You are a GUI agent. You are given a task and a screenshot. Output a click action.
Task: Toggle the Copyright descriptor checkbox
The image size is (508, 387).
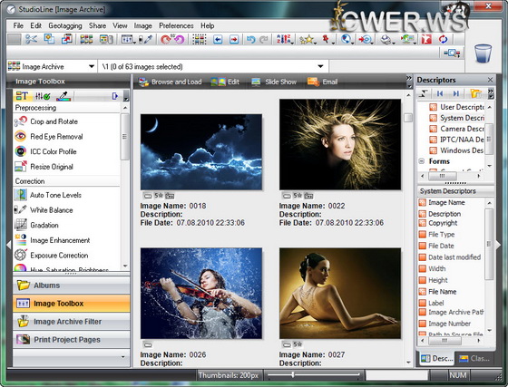(422, 223)
